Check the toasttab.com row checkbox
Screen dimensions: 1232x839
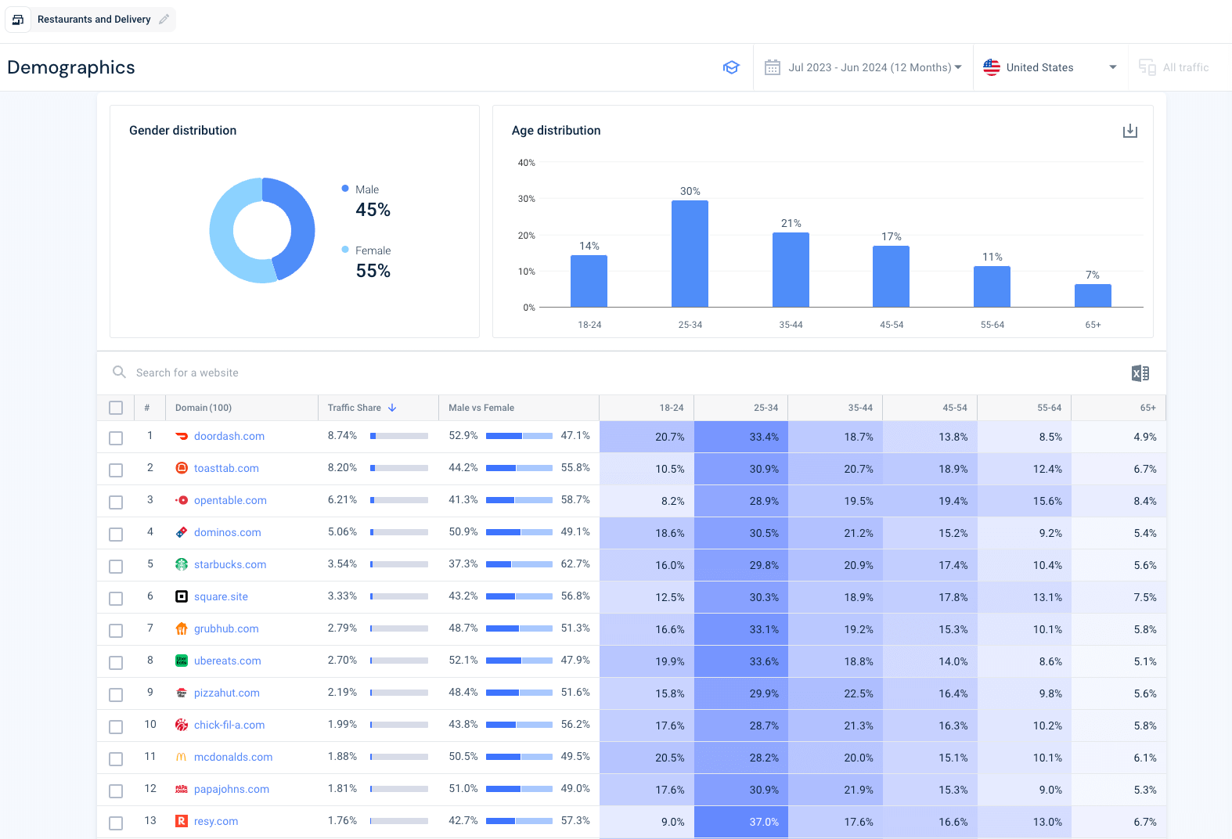[x=116, y=470]
